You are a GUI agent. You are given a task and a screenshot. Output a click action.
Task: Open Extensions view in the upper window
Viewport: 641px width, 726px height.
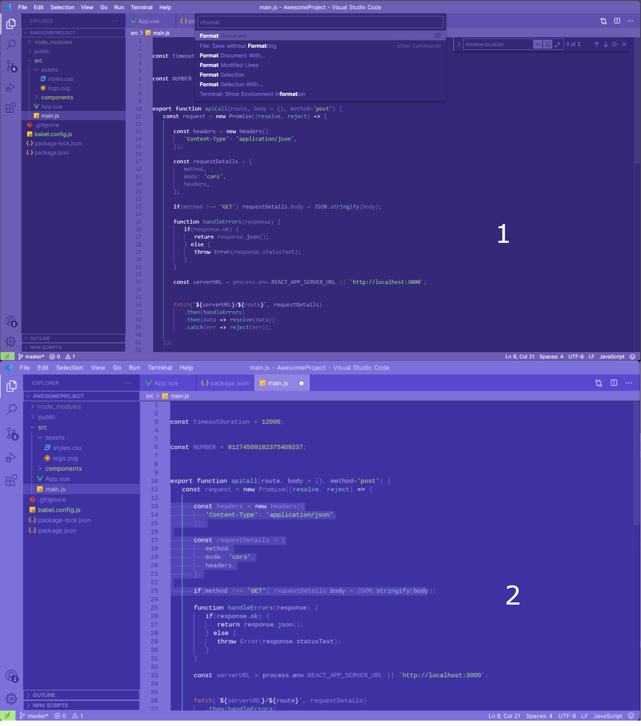point(11,108)
